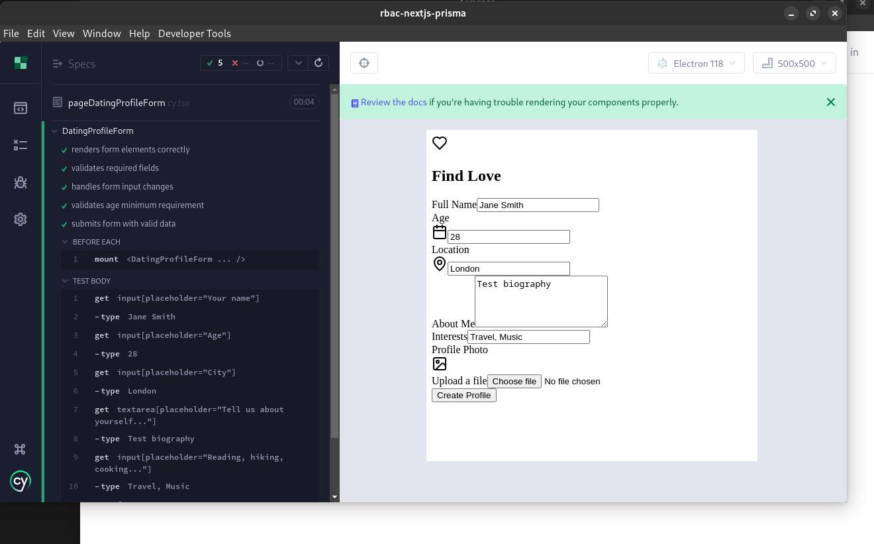This screenshot has height=544, width=874.
Task: Select test validates age minimum requirement
Action: pos(138,205)
